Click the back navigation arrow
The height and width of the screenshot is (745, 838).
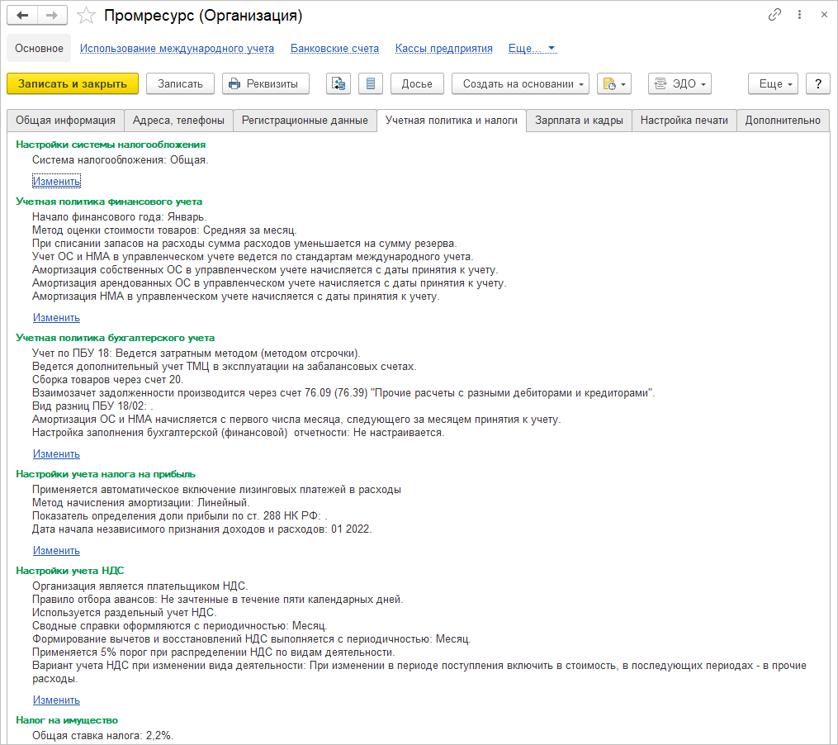[x=22, y=16]
